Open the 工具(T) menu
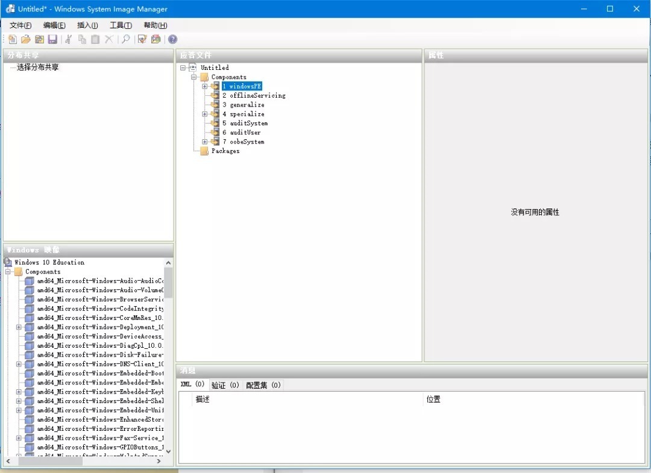The image size is (651, 473). 121,25
